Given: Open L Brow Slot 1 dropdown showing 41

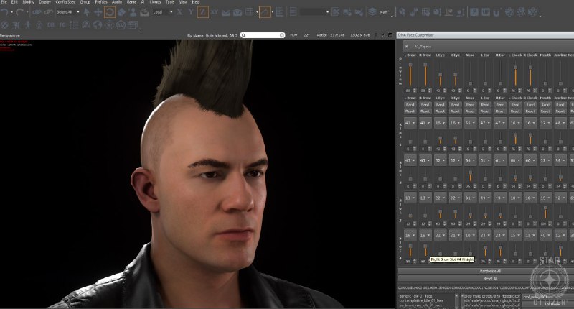Looking at the screenshot, I should [410, 123].
